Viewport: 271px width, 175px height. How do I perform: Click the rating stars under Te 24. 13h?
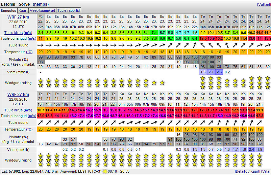point(41,160)
